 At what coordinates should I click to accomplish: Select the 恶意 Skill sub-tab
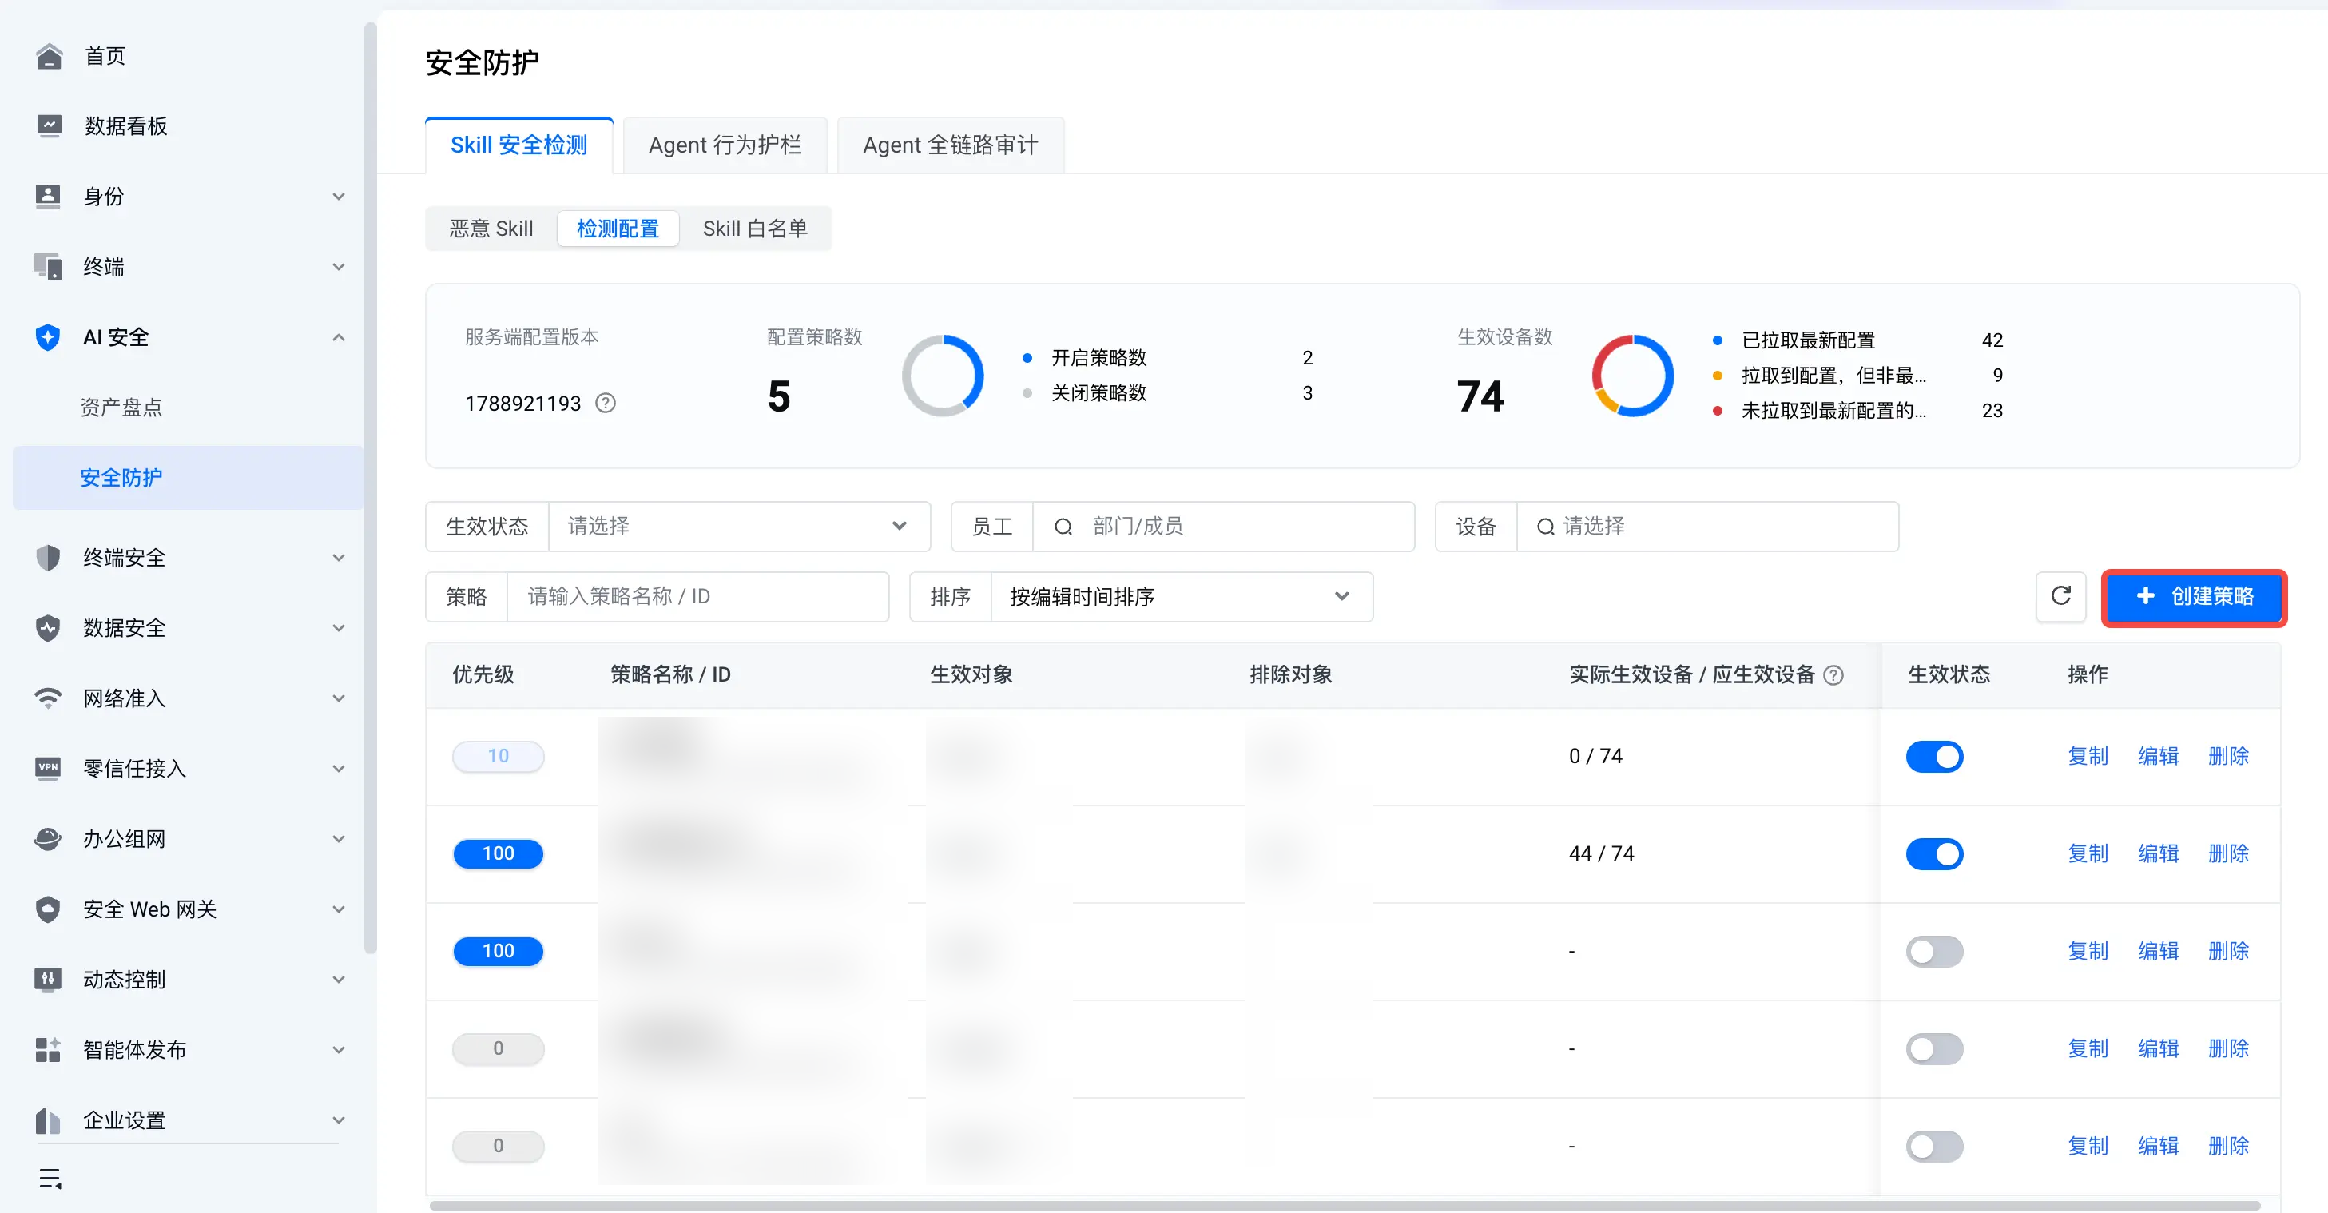(x=491, y=229)
